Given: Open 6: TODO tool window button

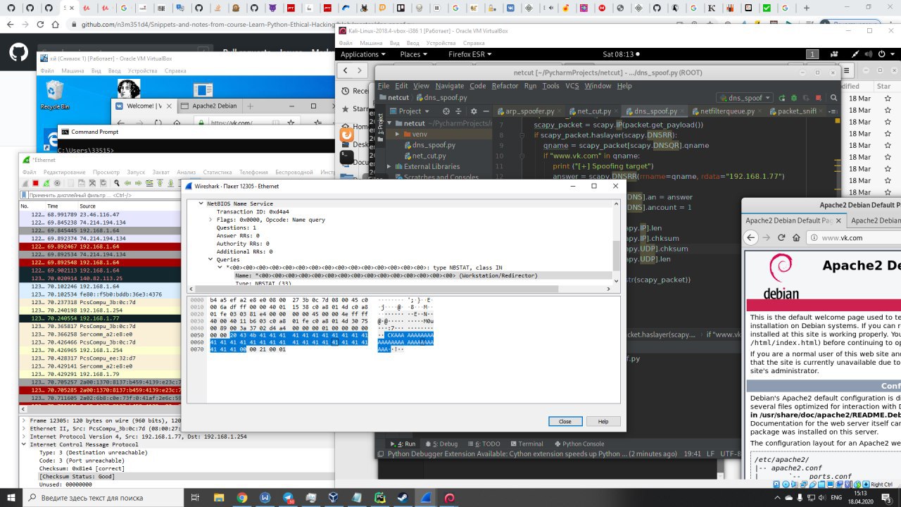Looking at the screenshot, I should 486,444.
